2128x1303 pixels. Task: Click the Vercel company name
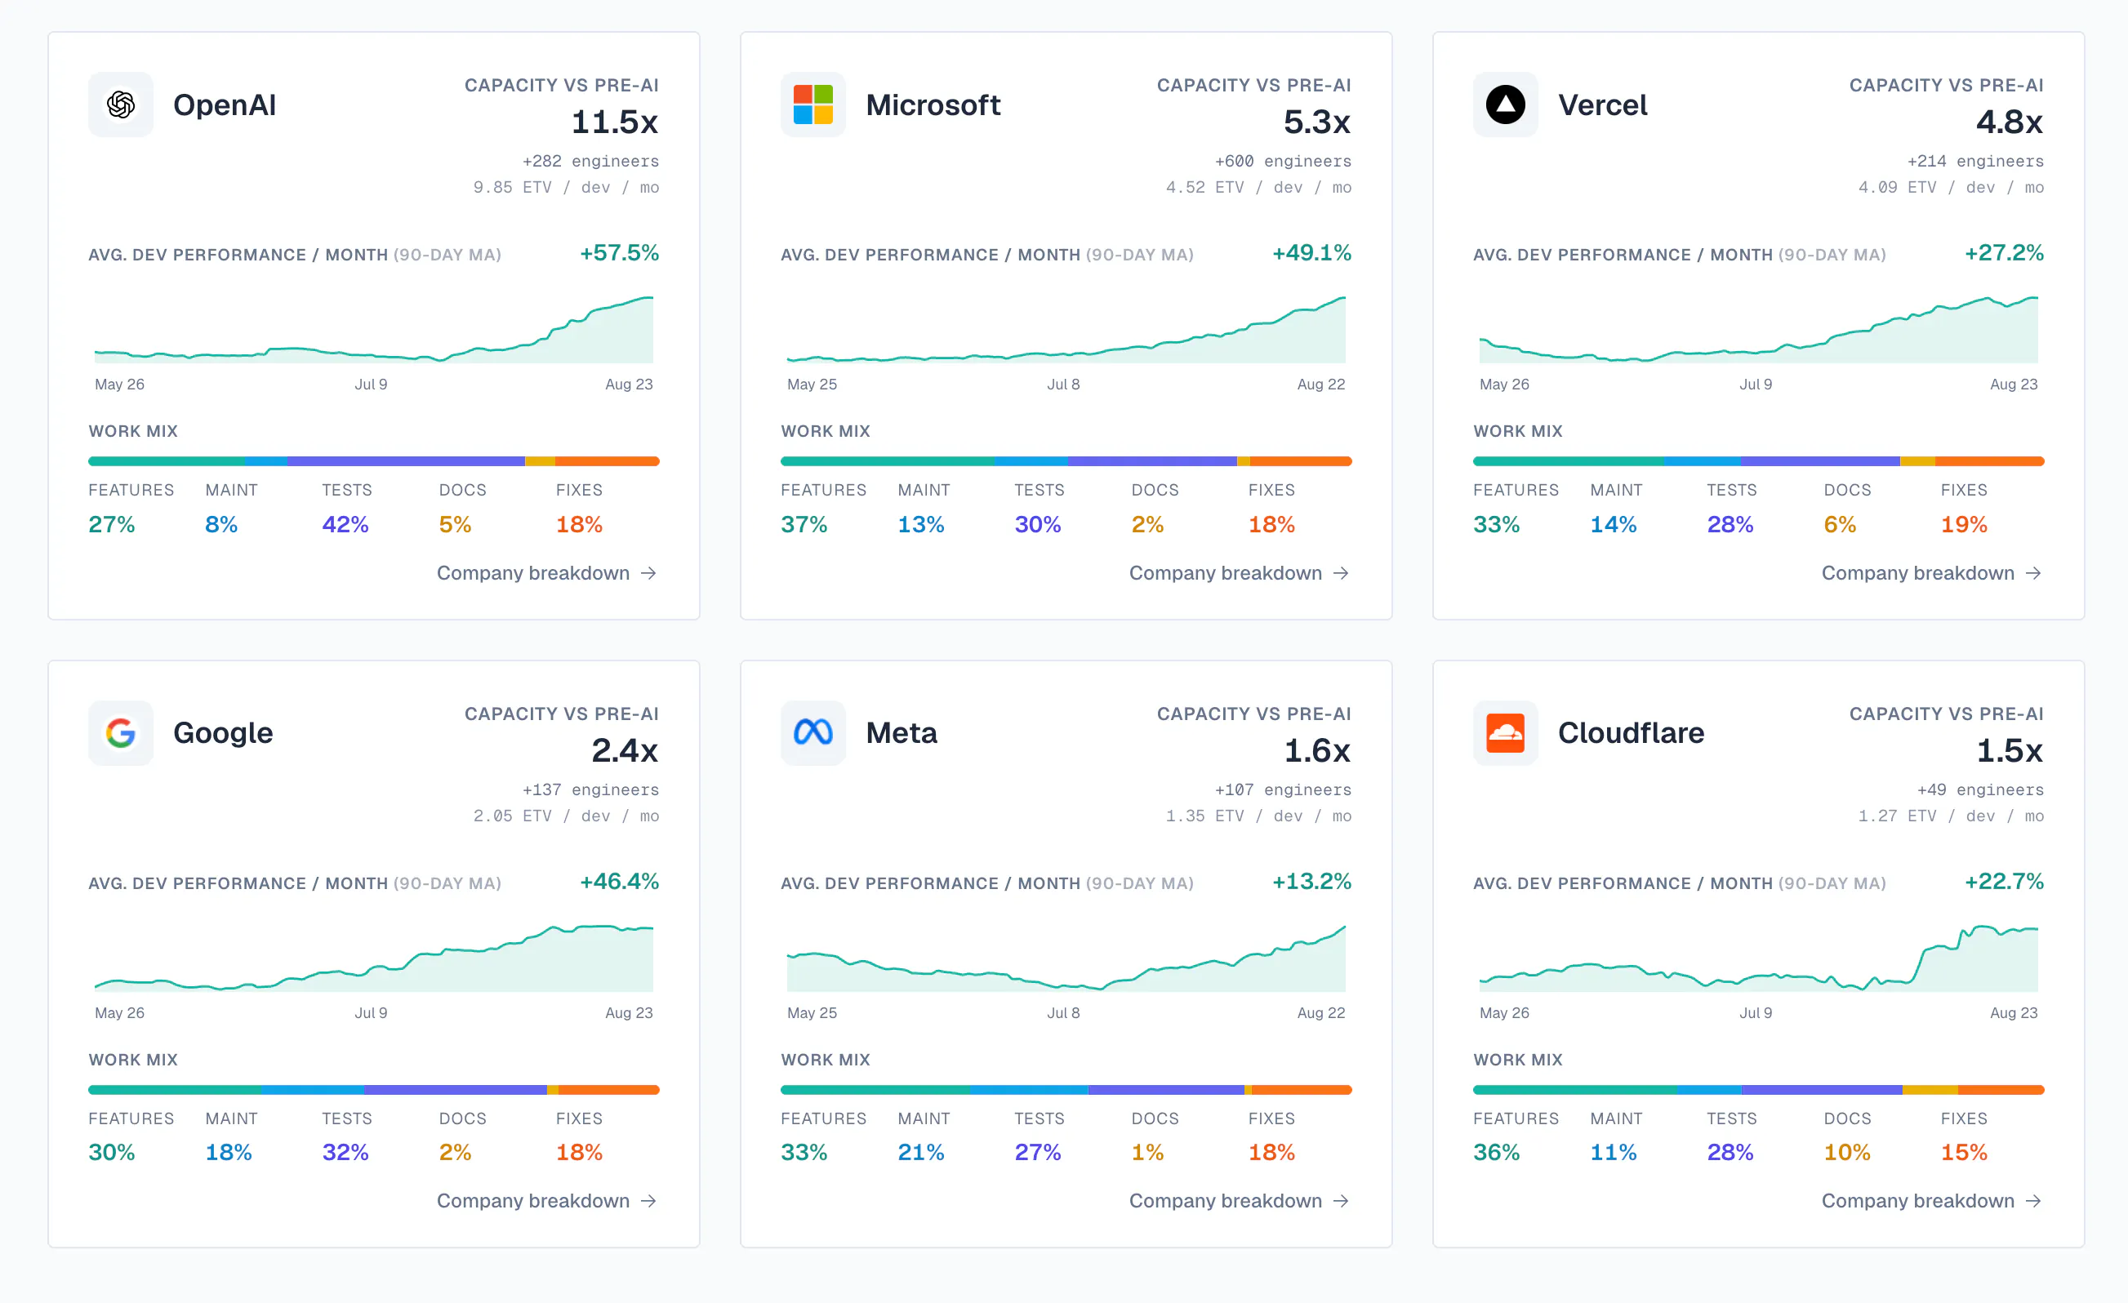point(1602,105)
